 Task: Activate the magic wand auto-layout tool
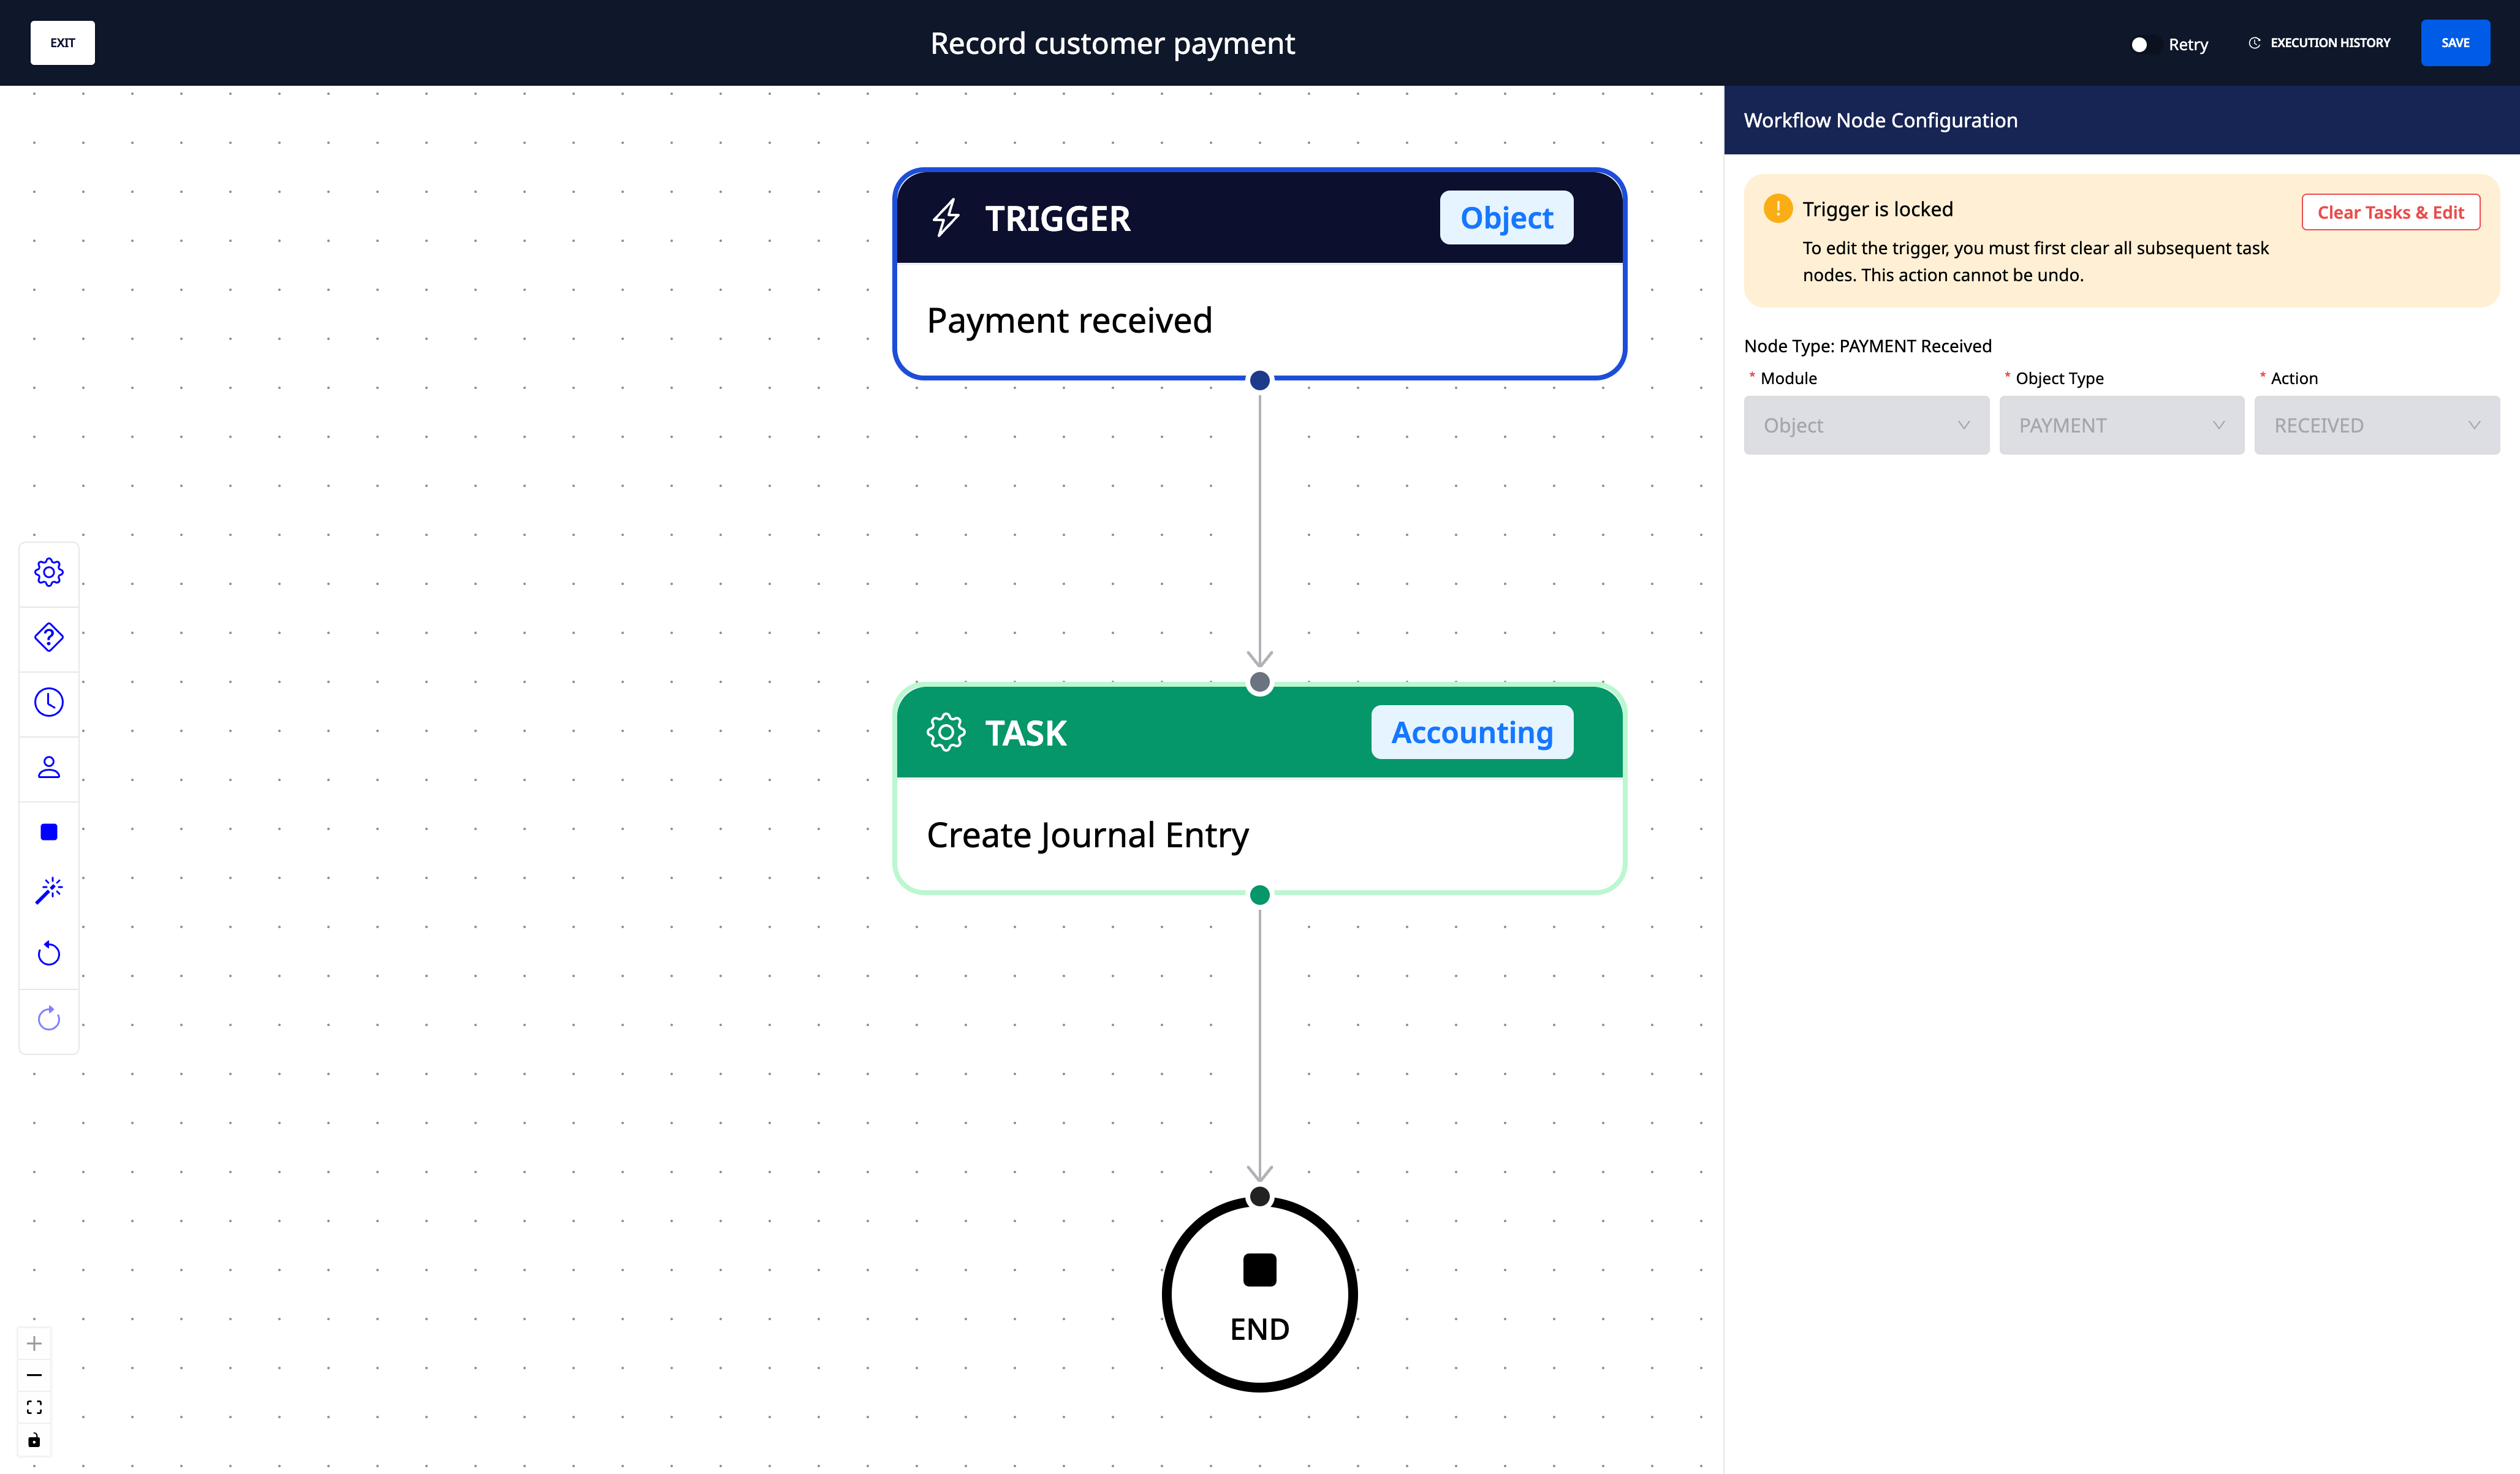point(49,890)
